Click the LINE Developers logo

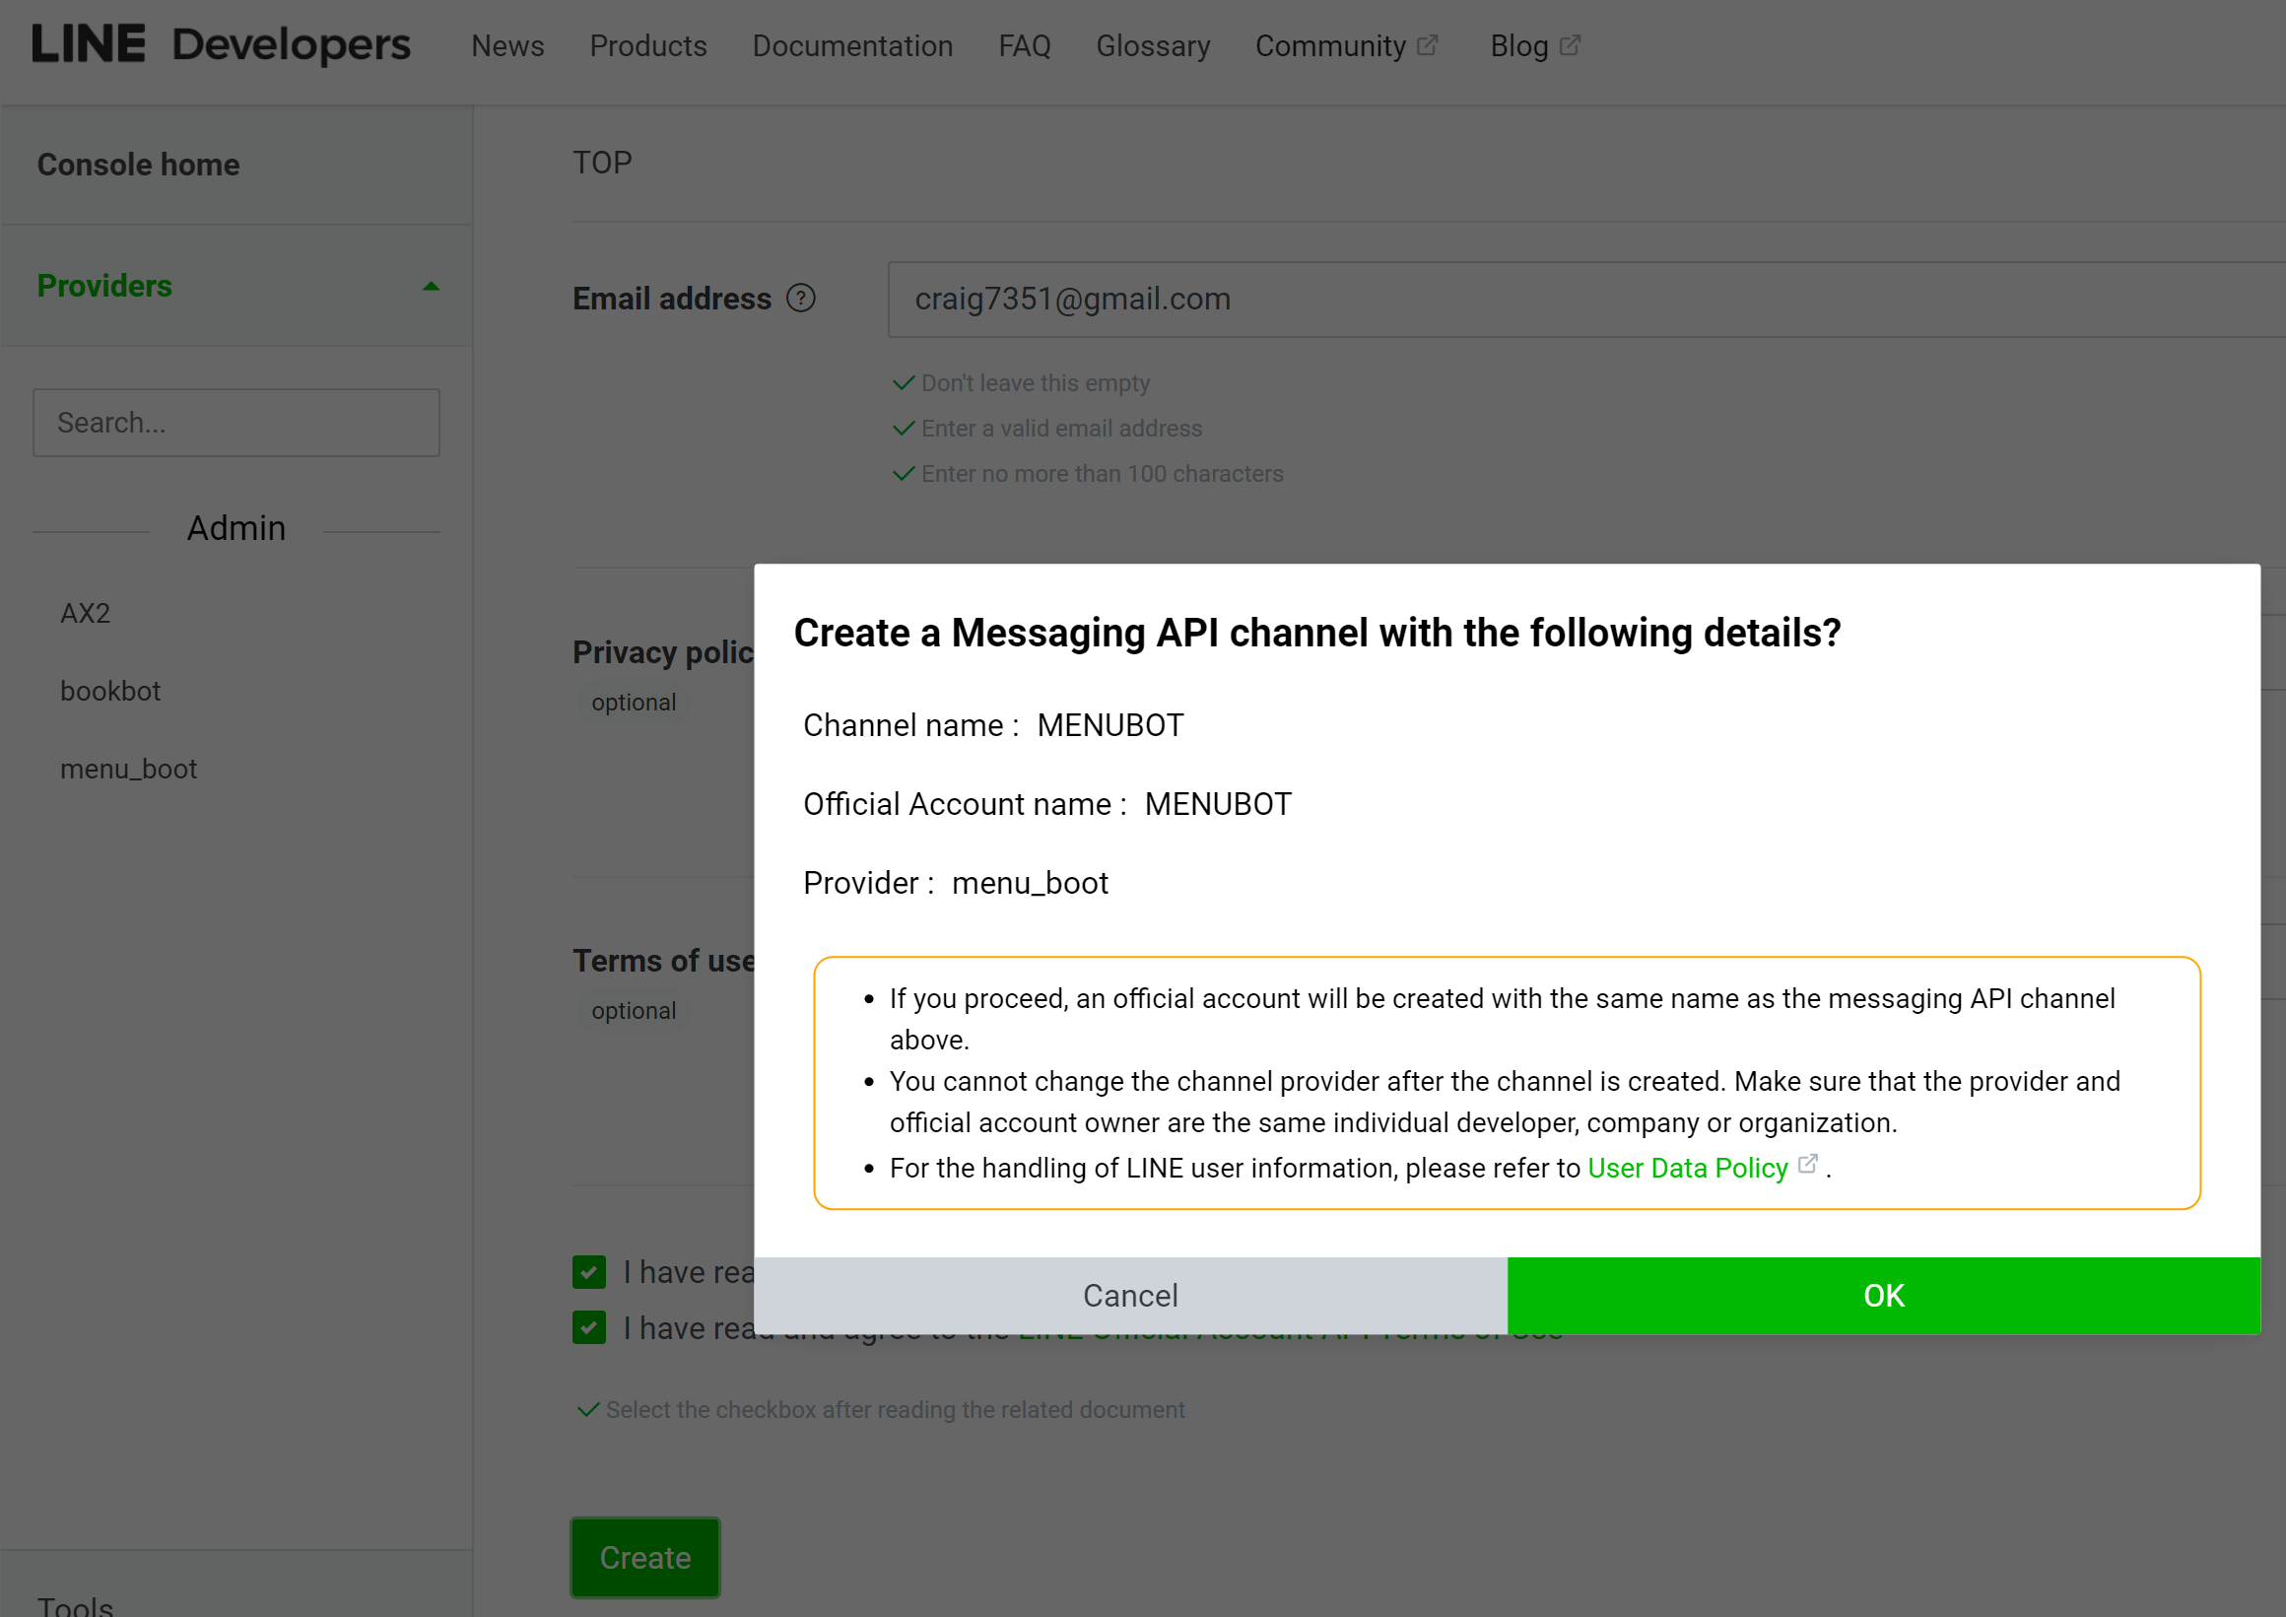point(220,44)
